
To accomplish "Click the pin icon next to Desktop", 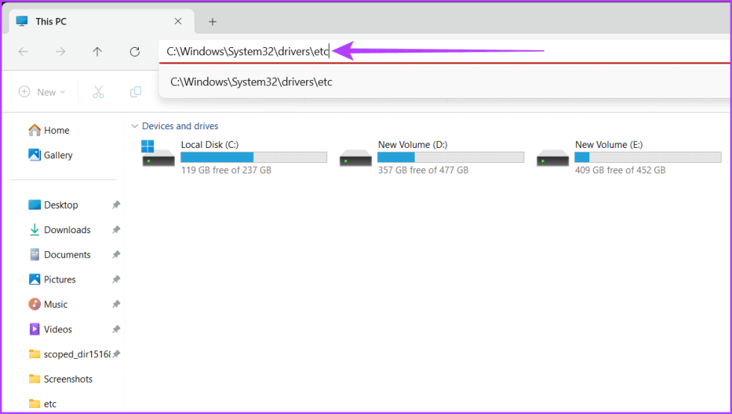I will pyautogui.click(x=117, y=205).
